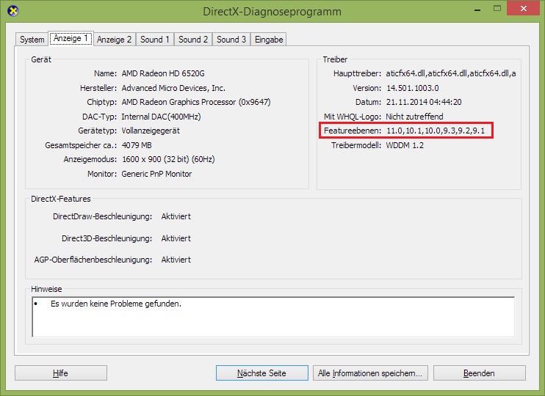Viewport: 545px width, 396px height.
Task: Click the window title DirectX-Diagnoseprogramm
Action: [x=272, y=12]
